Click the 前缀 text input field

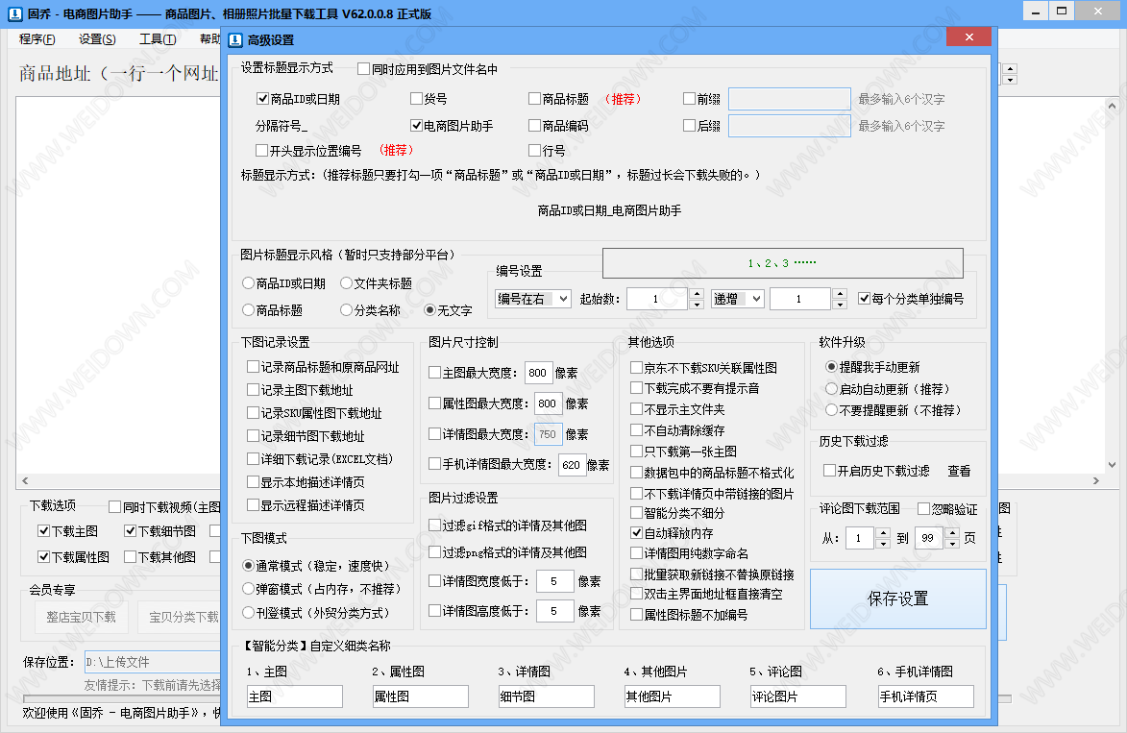pyautogui.click(x=789, y=99)
